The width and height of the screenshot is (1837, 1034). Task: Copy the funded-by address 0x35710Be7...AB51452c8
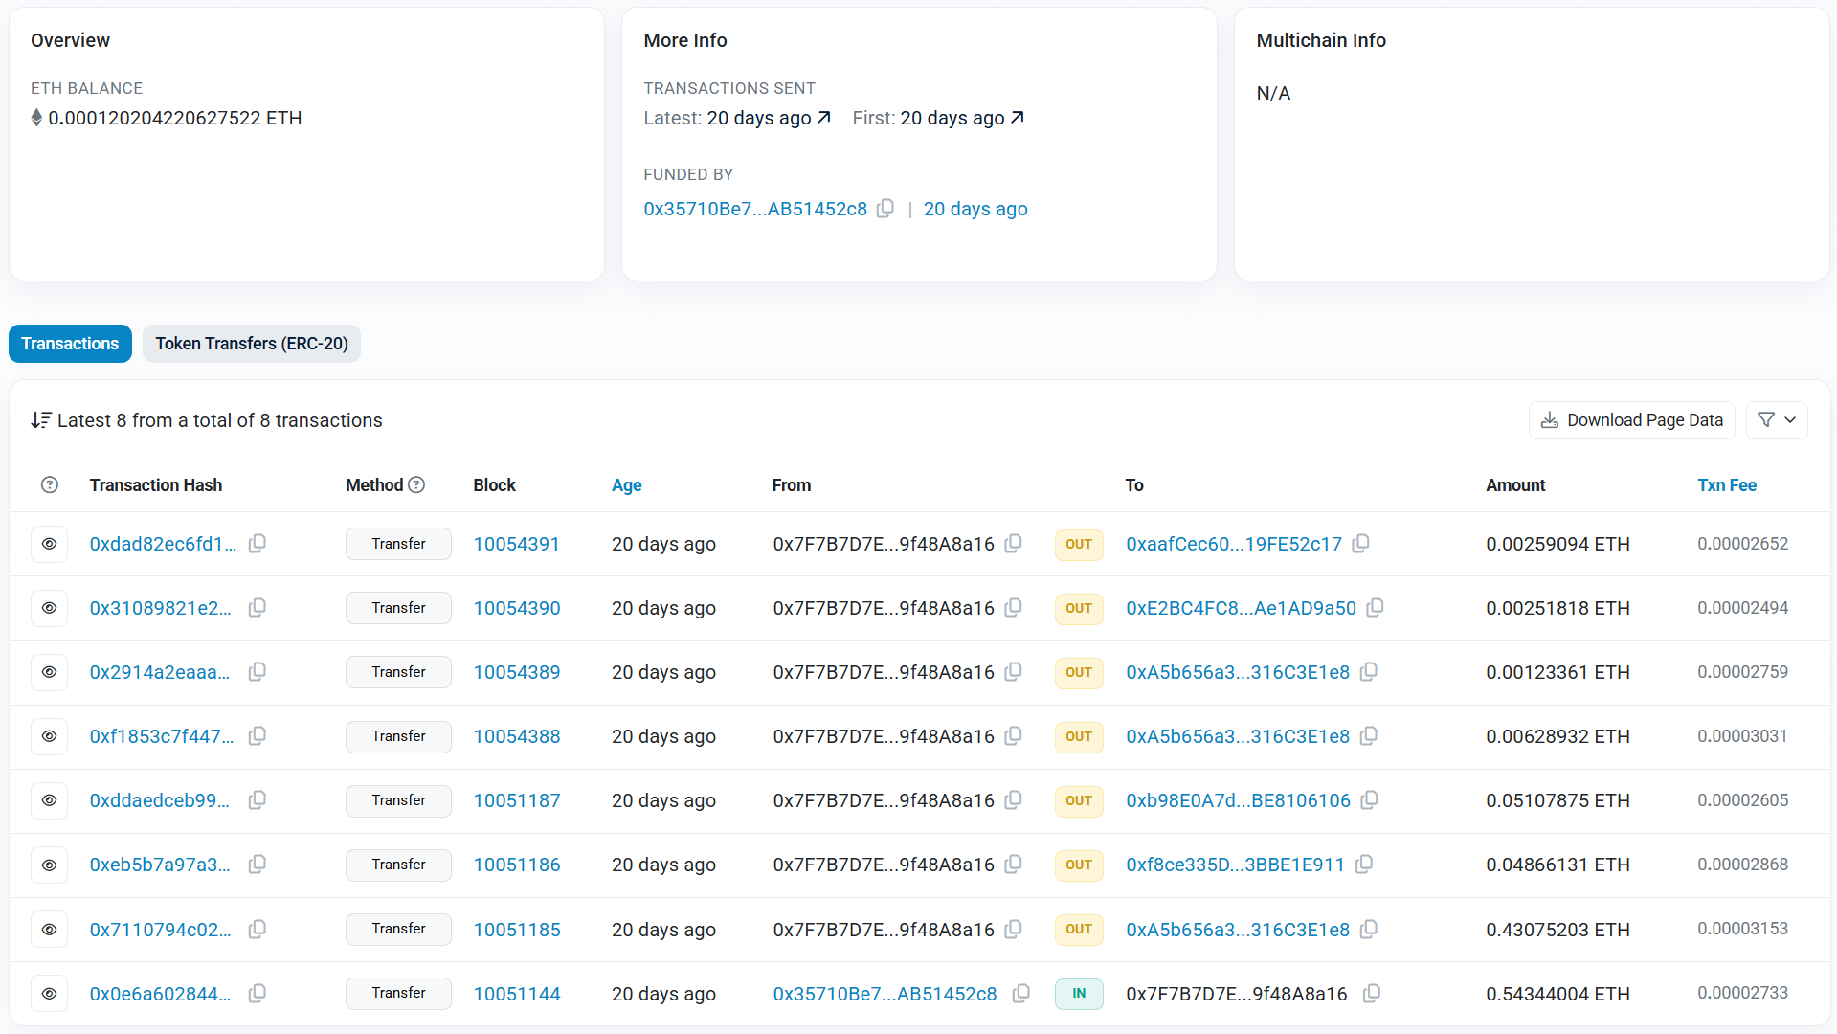pos(885,209)
